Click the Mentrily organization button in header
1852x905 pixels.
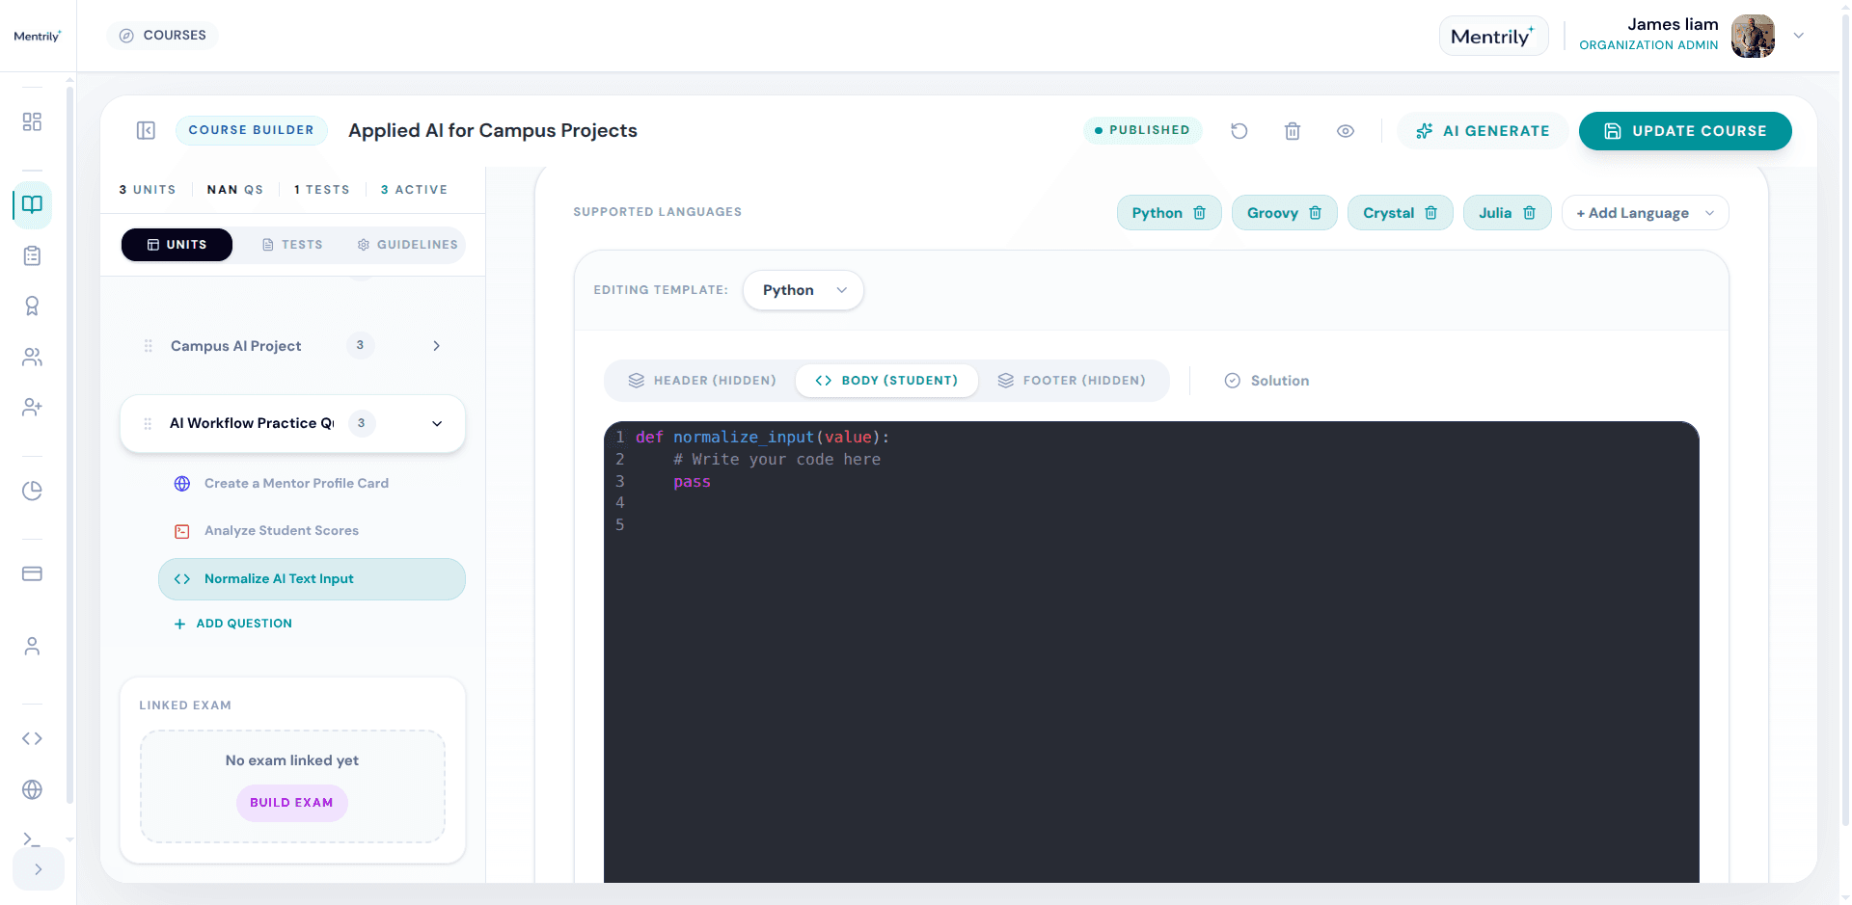(x=1493, y=36)
